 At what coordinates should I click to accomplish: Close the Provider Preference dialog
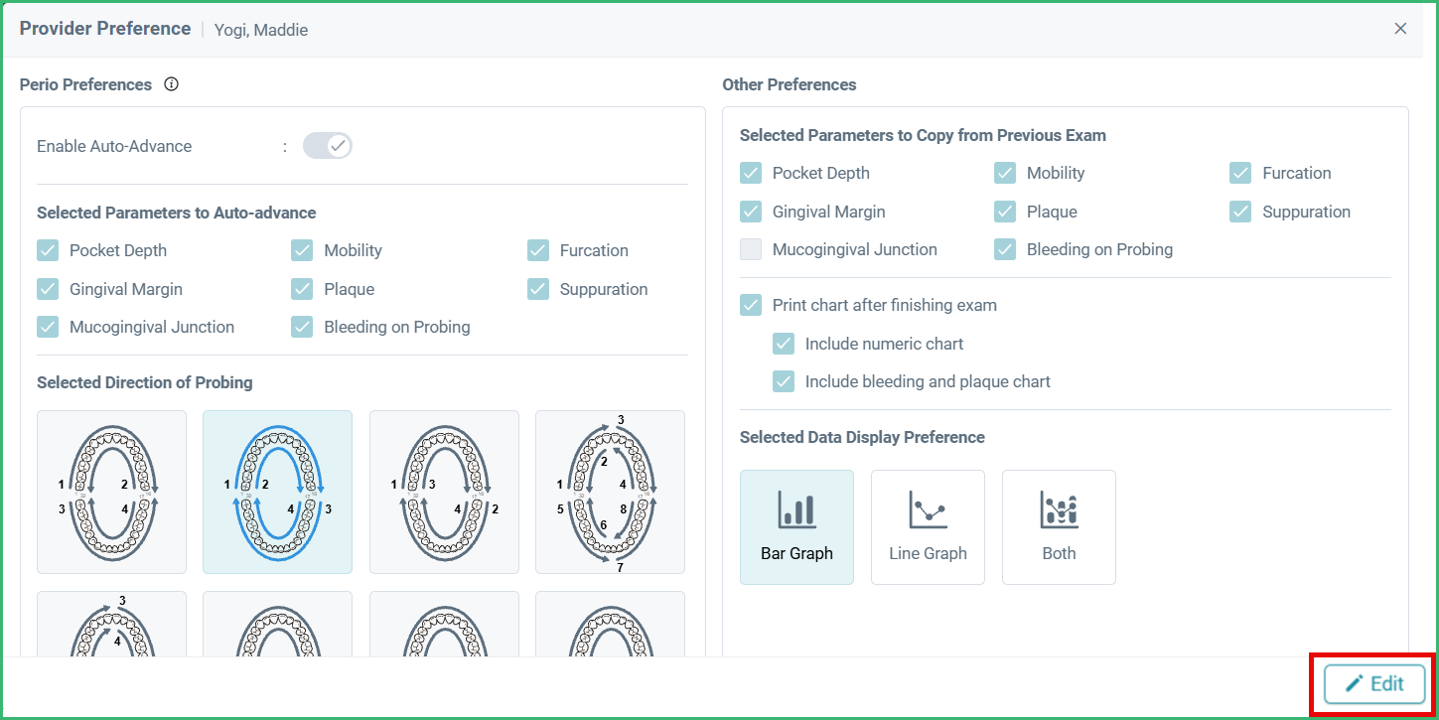pyautogui.click(x=1400, y=28)
